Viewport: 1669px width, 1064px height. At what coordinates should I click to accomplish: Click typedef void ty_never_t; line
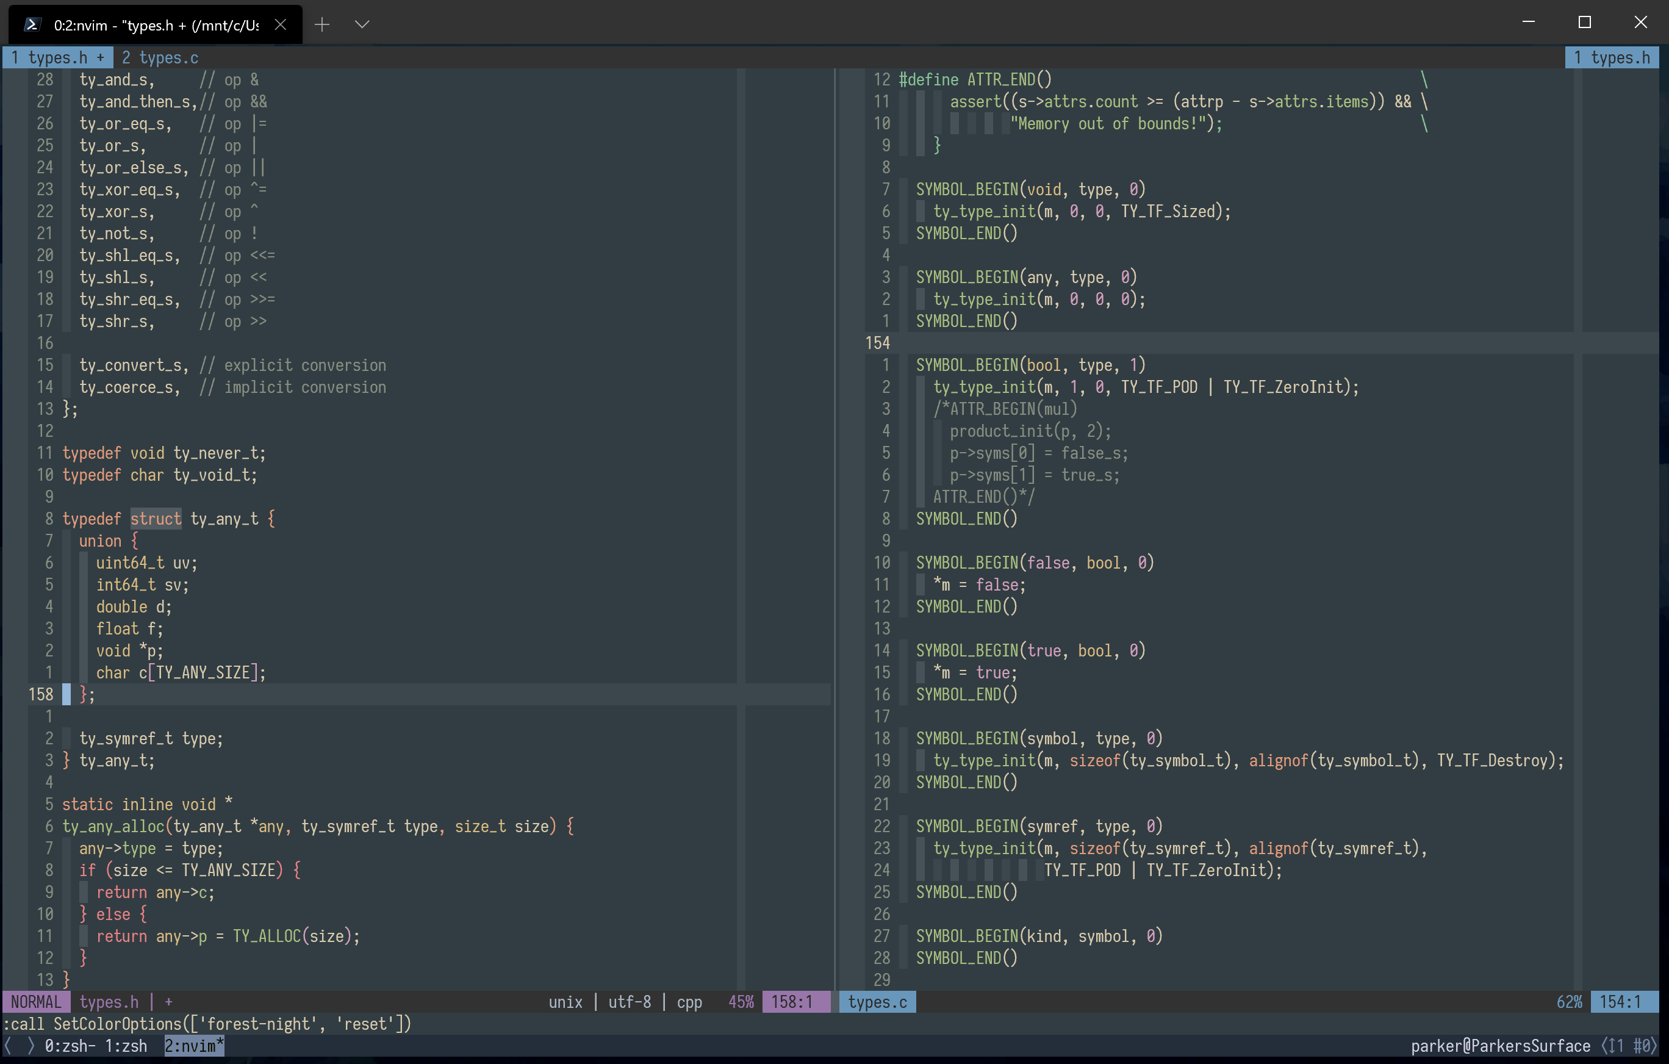pyautogui.click(x=163, y=453)
